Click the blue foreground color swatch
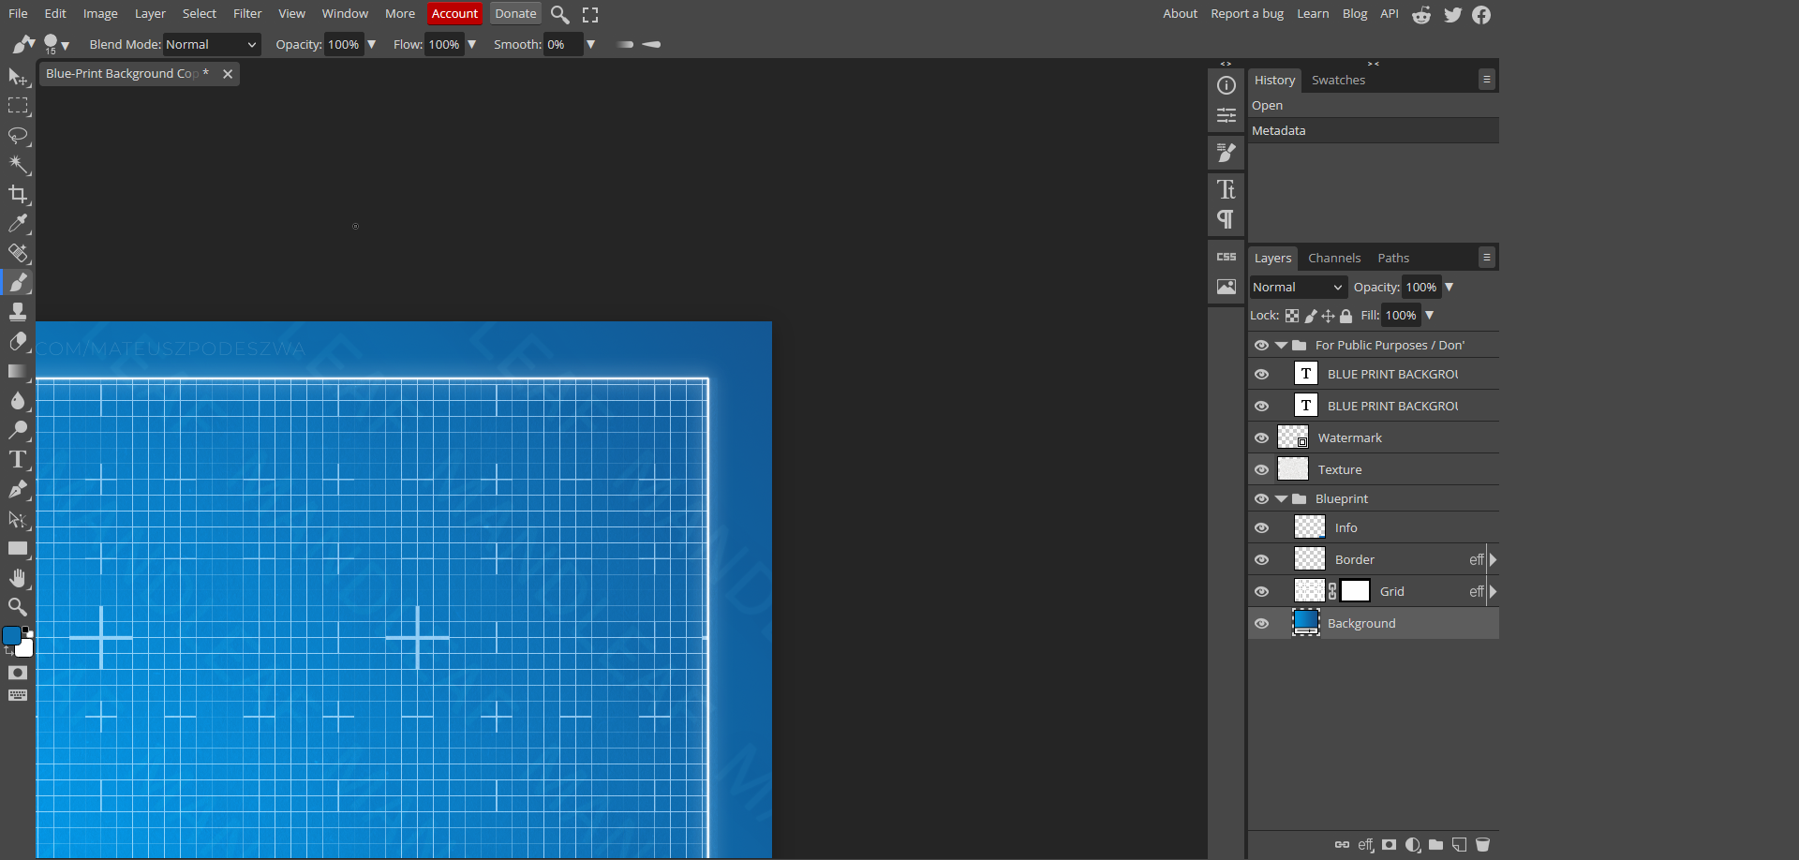Image resolution: width=1799 pixels, height=860 pixels. tap(11, 636)
